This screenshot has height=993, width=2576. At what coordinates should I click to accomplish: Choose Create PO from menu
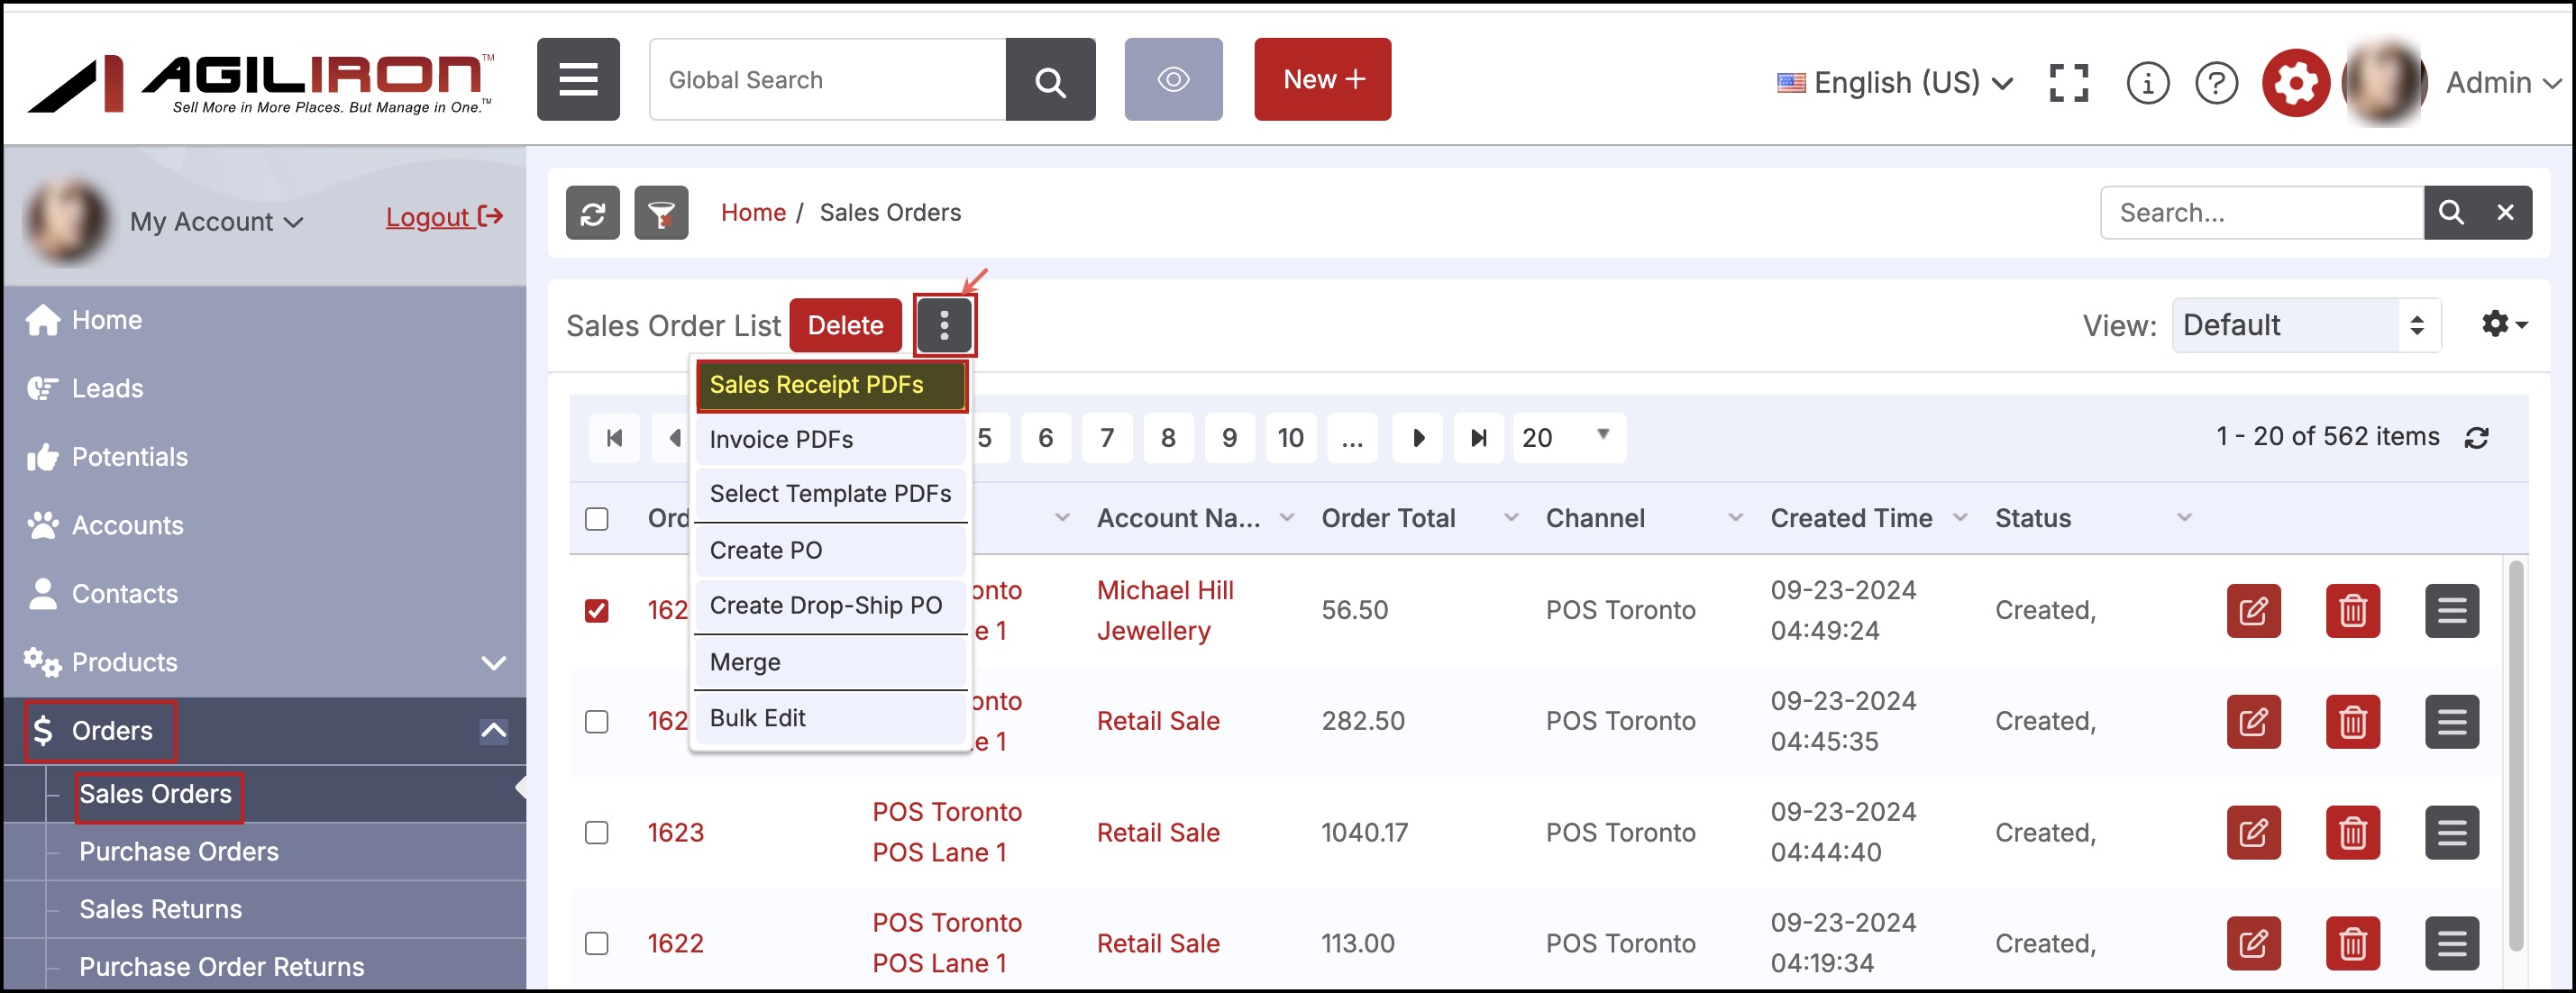[831, 551]
